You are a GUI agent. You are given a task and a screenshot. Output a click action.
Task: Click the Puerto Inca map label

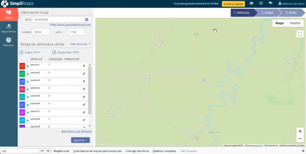[214, 132]
